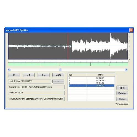The height and width of the screenshot is (137, 137).
Task: Click the rightmost marker on green mark bar
Action: (110, 64)
